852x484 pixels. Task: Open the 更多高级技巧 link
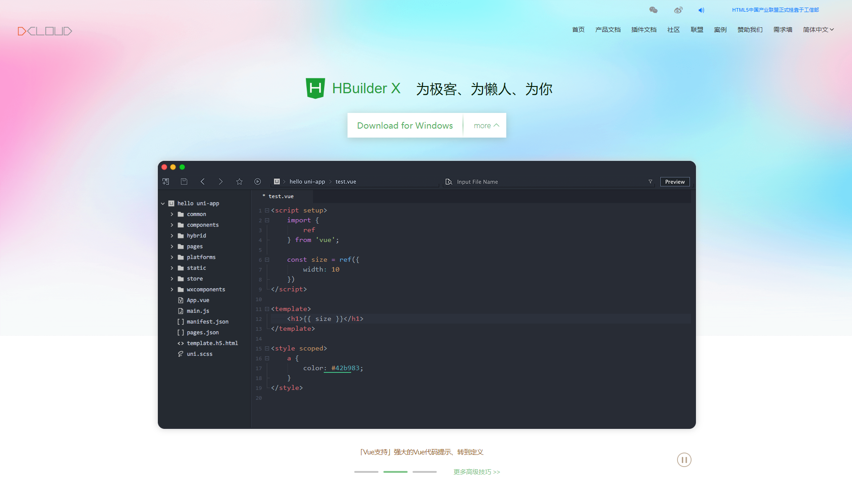pyautogui.click(x=476, y=471)
